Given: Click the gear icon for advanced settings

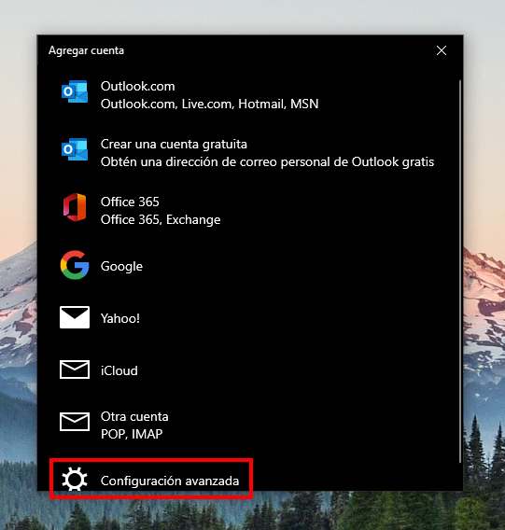Looking at the screenshot, I should pos(75,479).
